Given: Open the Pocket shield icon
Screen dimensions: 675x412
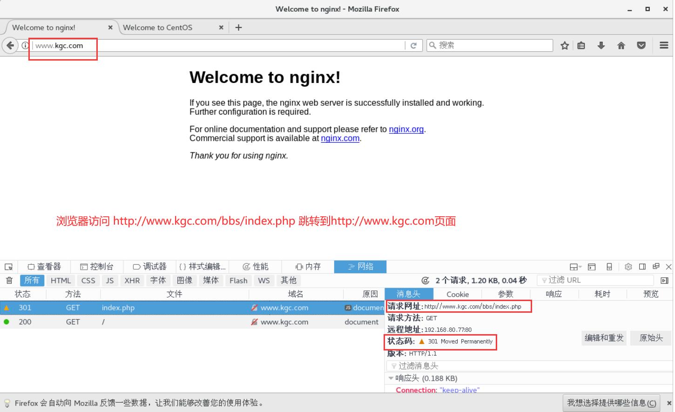Looking at the screenshot, I should 641,45.
